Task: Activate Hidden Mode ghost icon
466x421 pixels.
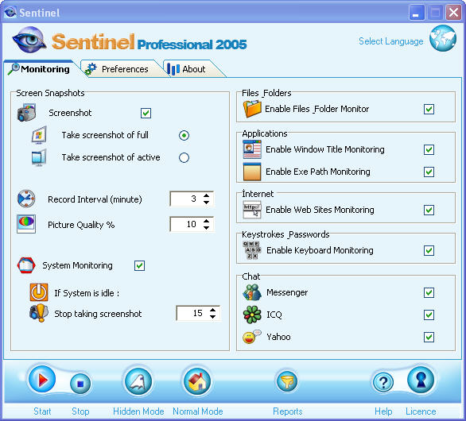Action: coord(138,381)
